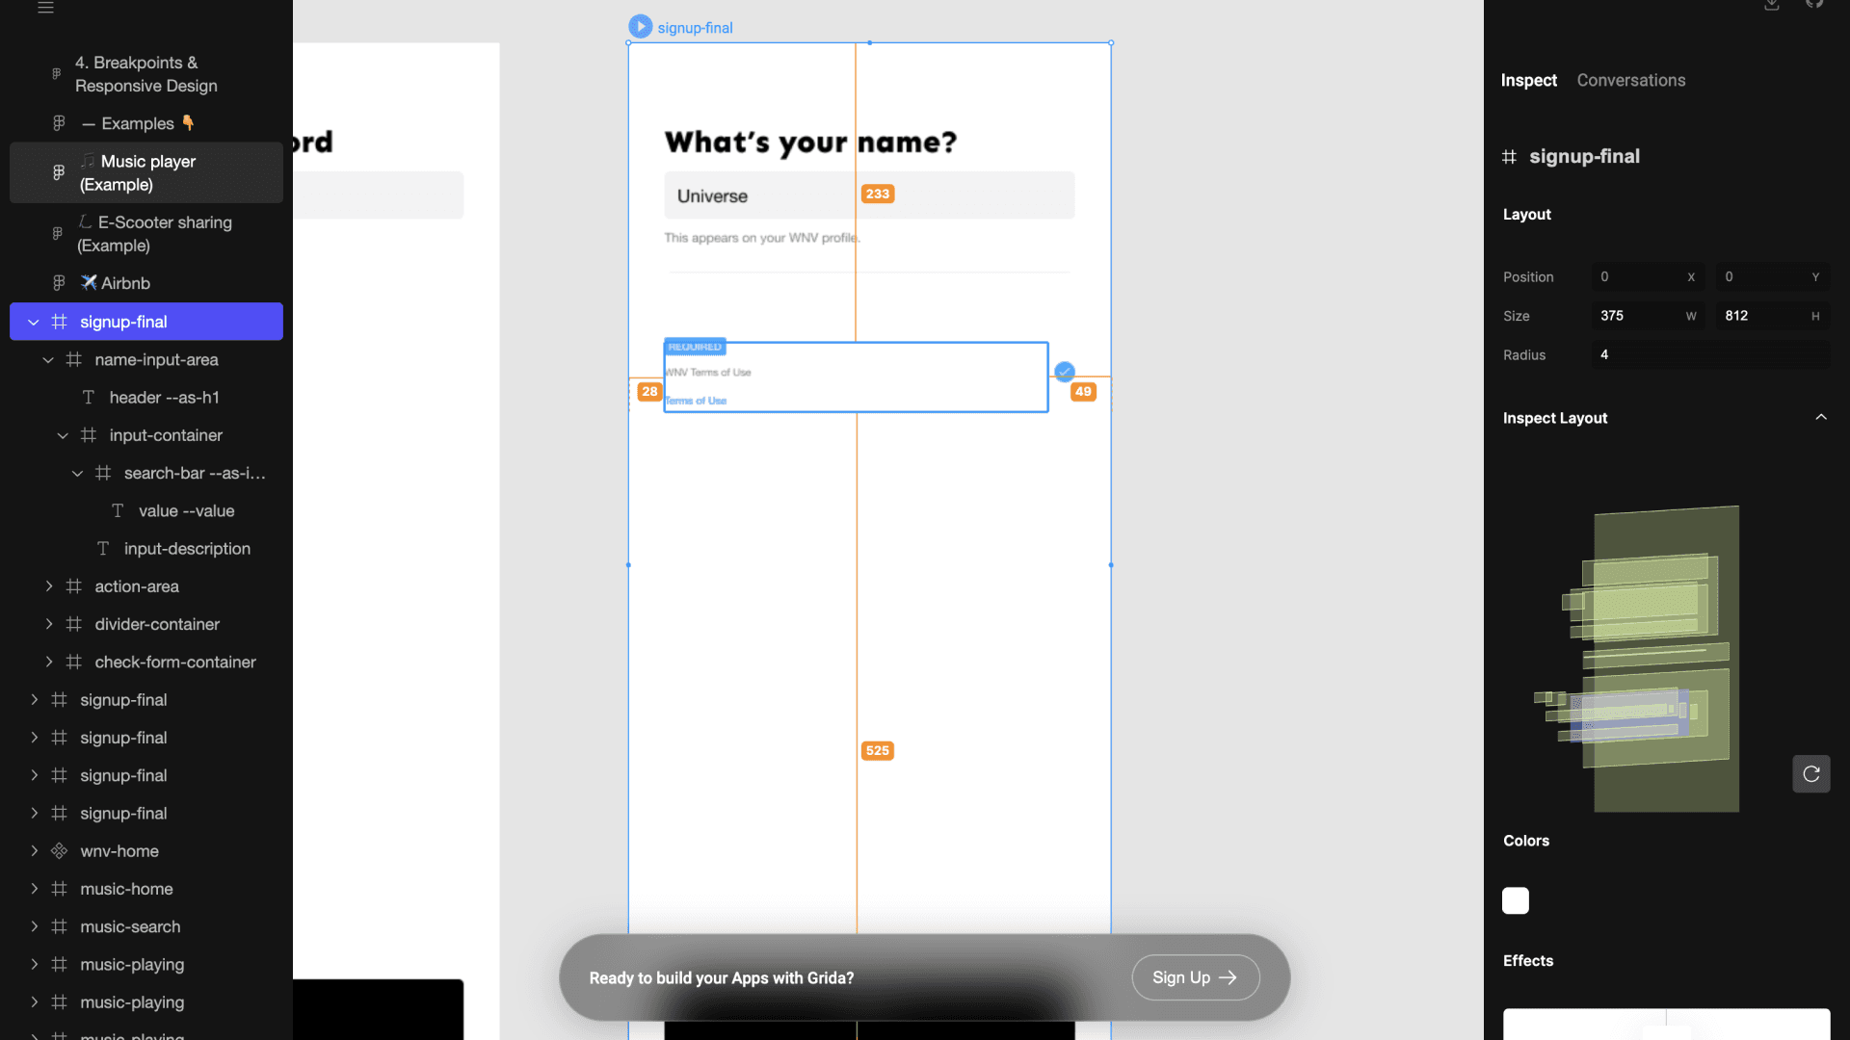
Task: Expand the check-form-container layer
Action: tap(49, 663)
